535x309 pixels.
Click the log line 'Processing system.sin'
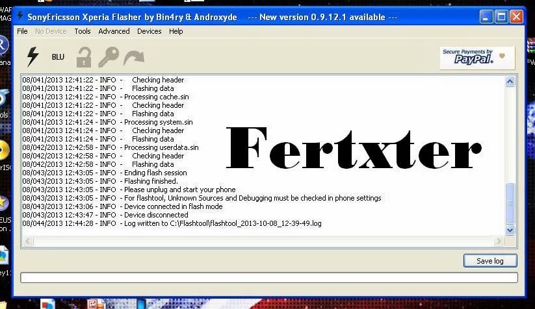108,122
